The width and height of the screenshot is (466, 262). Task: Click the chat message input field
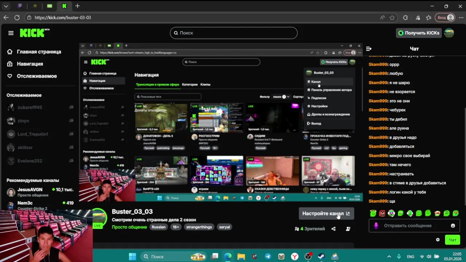(x=414, y=226)
